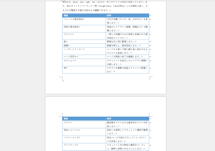This screenshot has height=151, width=215.
Task: Click the 'ブックマーク' cell
Action: coord(84,147)
